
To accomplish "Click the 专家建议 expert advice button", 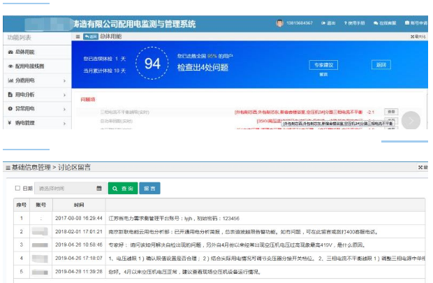I will tap(323, 64).
